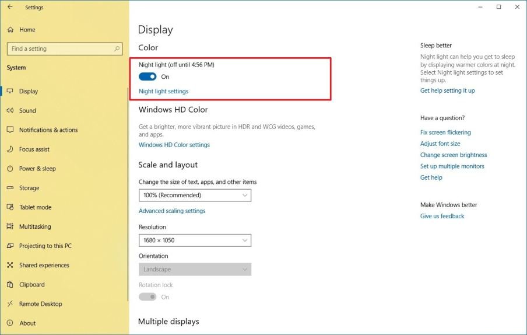
Task: Expand the Orientation Landscape dropdown
Action: pos(195,270)
